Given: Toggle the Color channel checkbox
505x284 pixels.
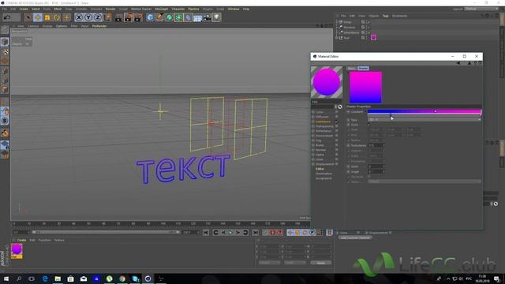Looking at the screenshot, I should 337,112.
